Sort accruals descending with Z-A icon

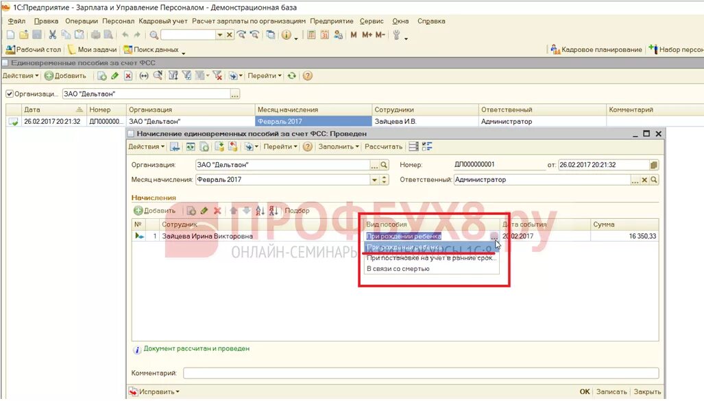[274, 211]
